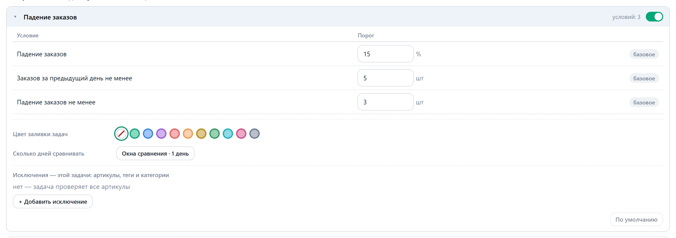Click the Сколько дней сравнивать label
The image size is (676, 238).
49,154
